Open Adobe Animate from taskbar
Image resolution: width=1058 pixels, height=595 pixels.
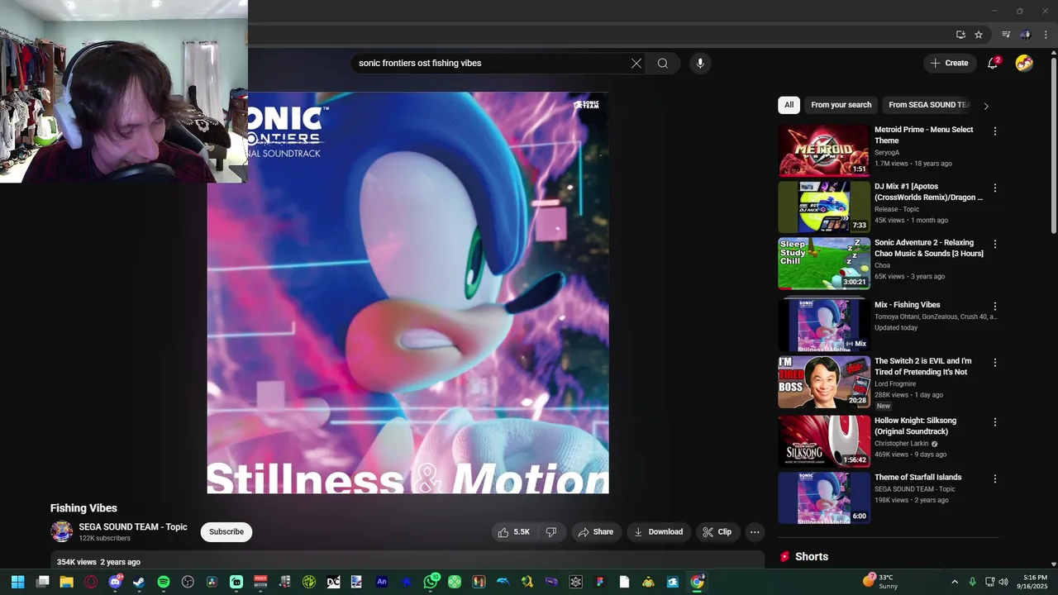click(x=382, y=582)
